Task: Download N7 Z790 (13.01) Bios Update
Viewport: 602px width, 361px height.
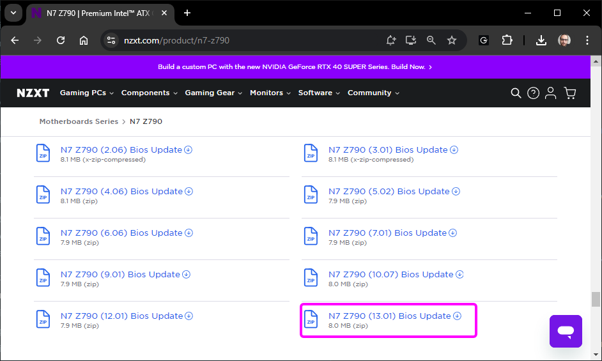Action: (395, 316)
